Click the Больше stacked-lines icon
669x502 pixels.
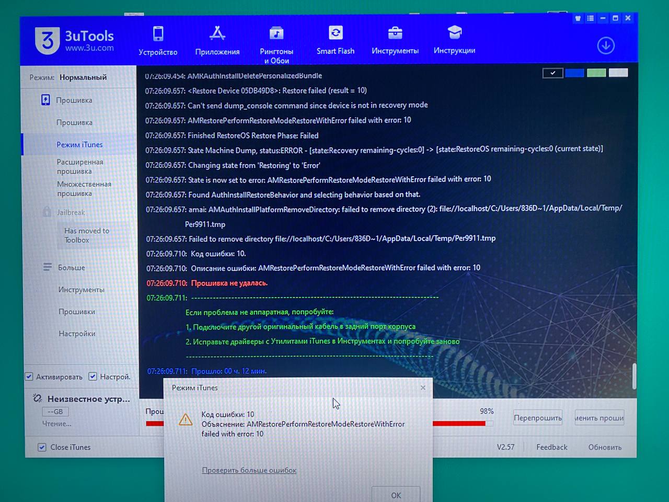(48, 267)
